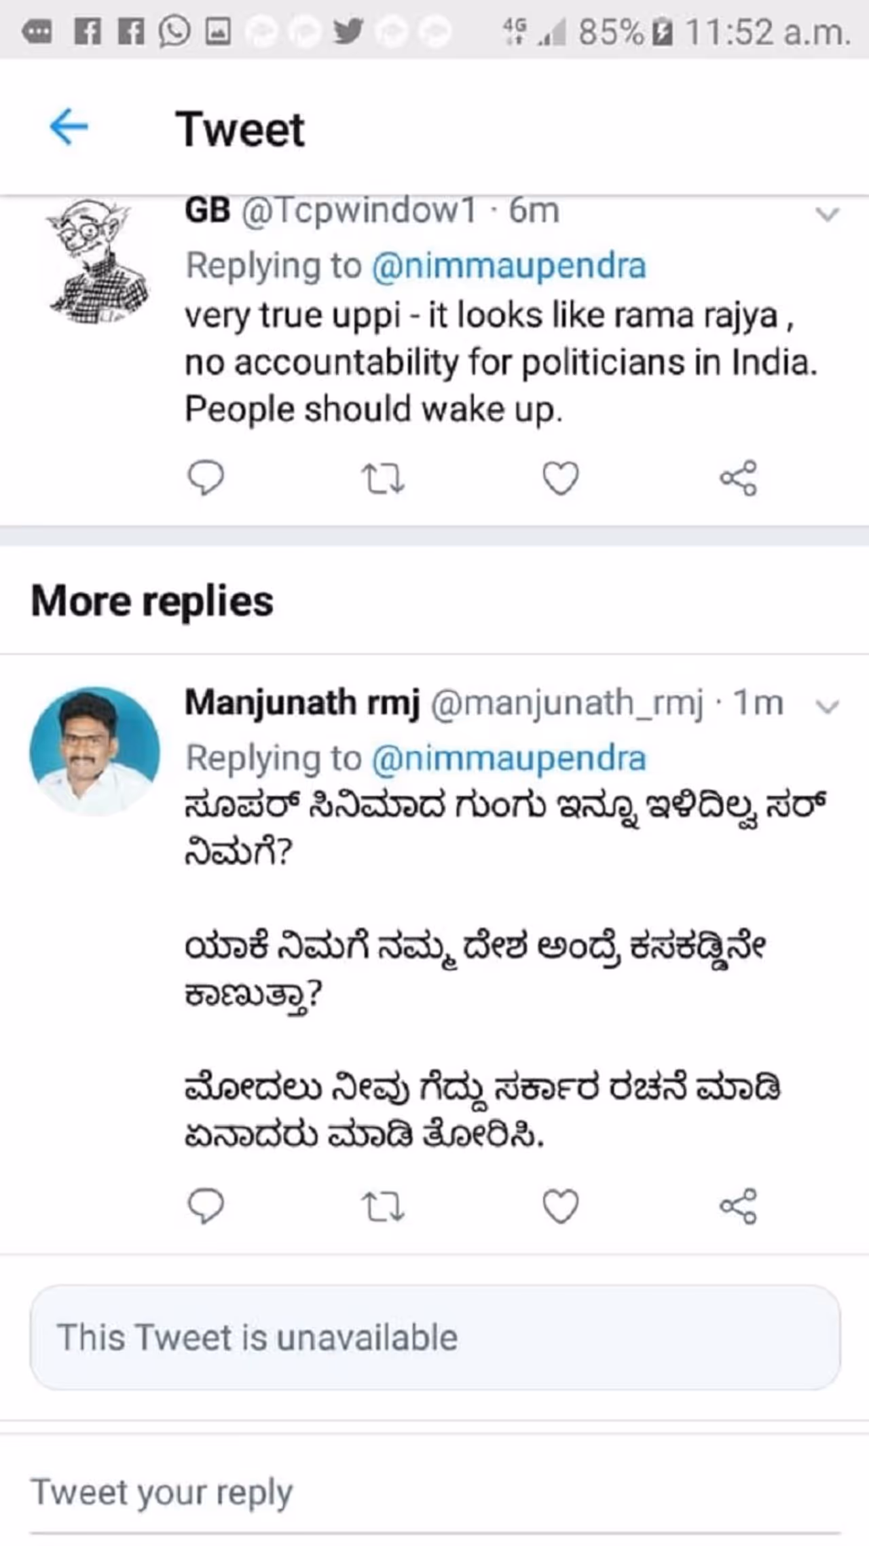Tap the back arrow icon
The height and width of the screenshot is (1546, 869).
point(69,126)
